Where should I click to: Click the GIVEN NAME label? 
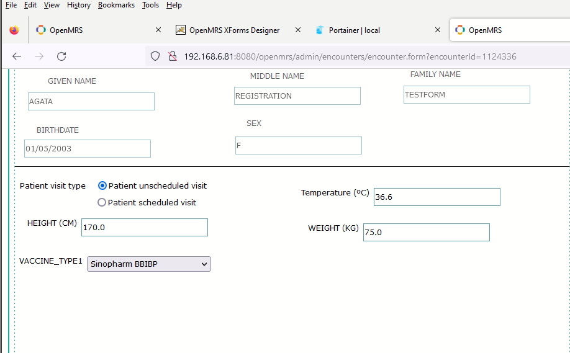click(72, 81)
